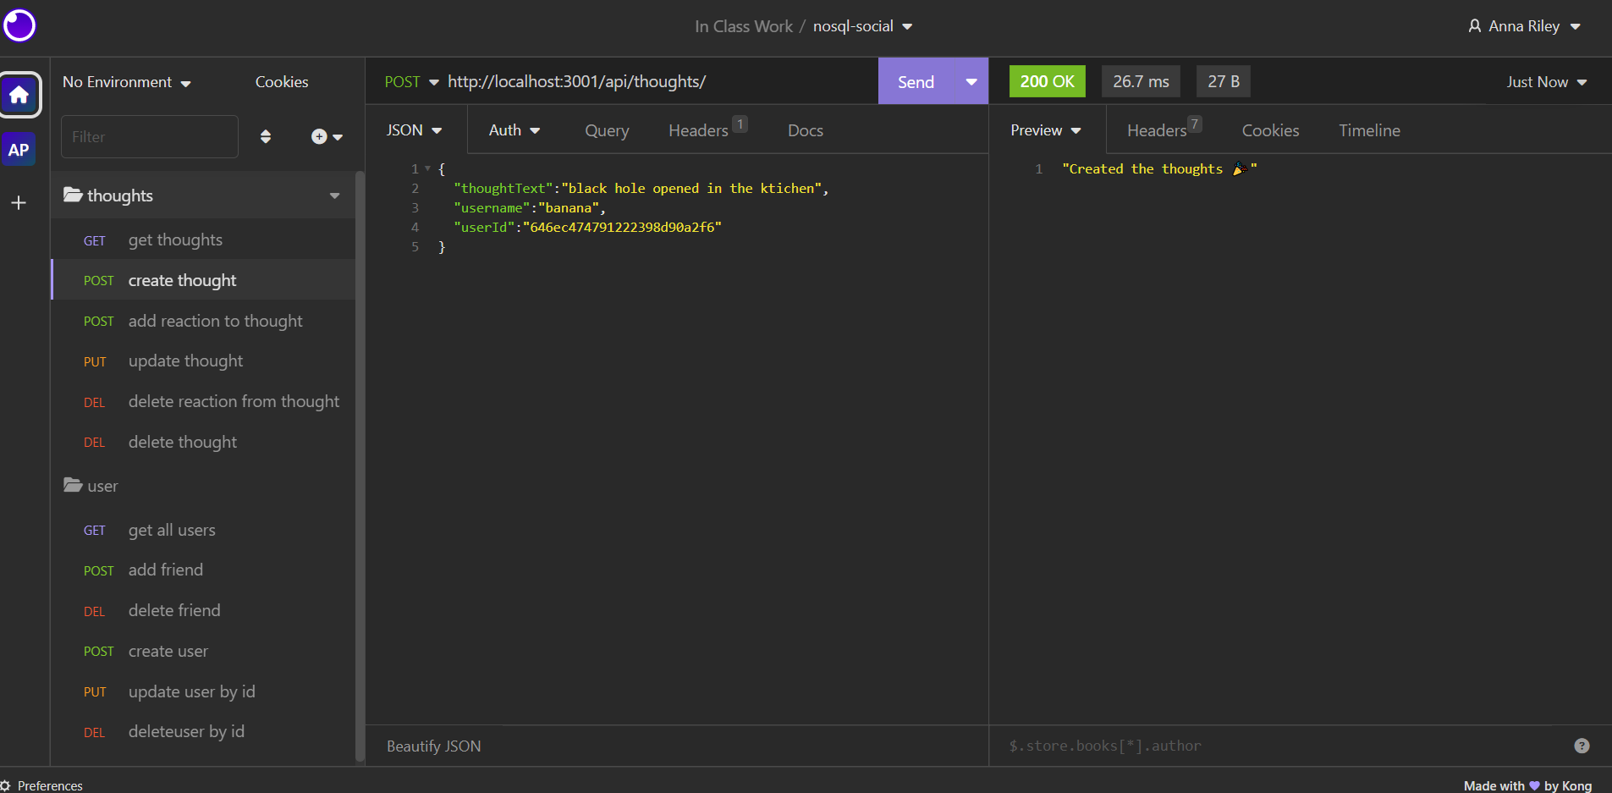
Task: Open the Docs tab for this request
Action: tap(804, 130)
